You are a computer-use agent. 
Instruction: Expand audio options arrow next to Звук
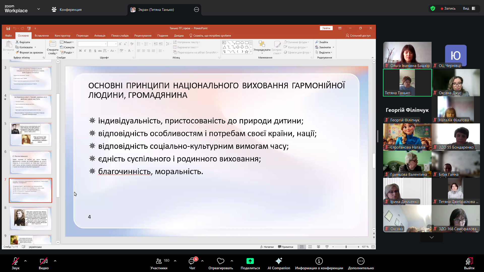(25, 261)
